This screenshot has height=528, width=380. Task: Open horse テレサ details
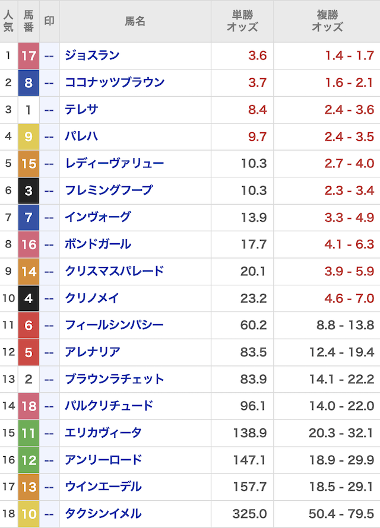click(x=81, y=109)
